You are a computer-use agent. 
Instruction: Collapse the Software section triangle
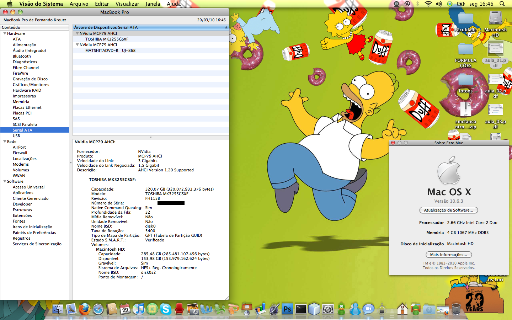[x=5, y=181]
